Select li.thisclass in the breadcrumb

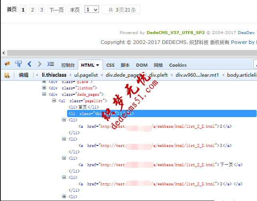54,75
